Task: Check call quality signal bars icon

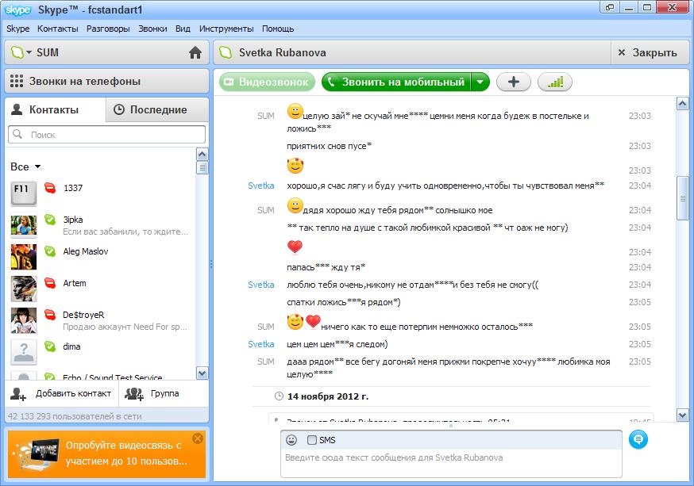Action: tap(554, 82)
